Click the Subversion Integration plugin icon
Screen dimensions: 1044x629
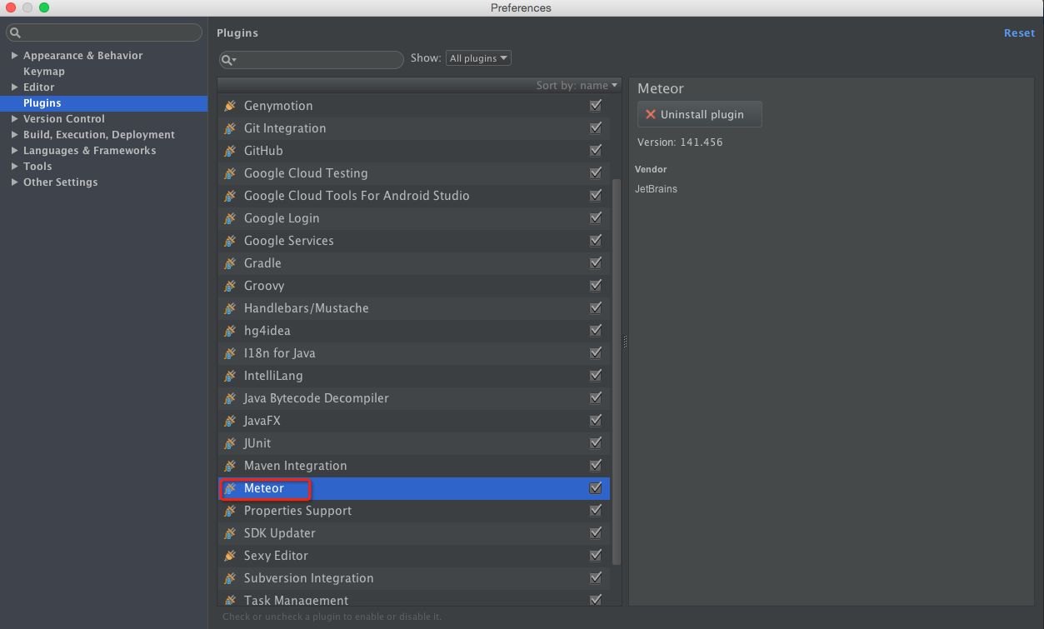coord(230,578)
